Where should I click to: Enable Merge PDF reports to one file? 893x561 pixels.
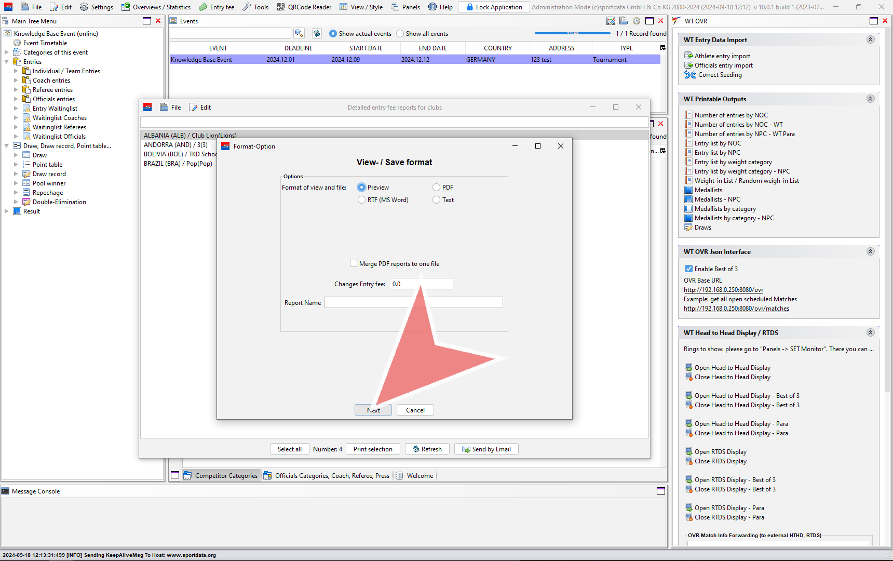pyautogui.click(x=354, y=264)
